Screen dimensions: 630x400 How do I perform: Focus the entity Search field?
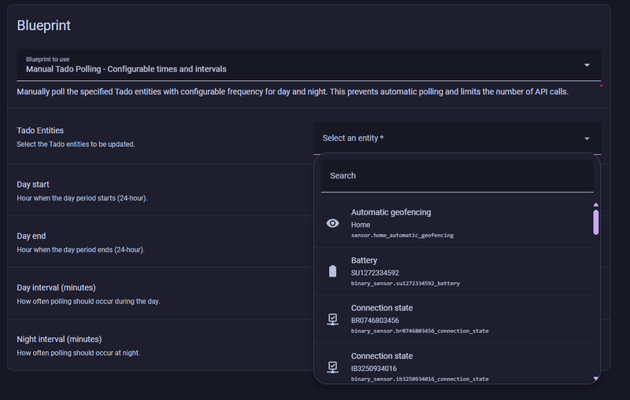coord(457,176)
